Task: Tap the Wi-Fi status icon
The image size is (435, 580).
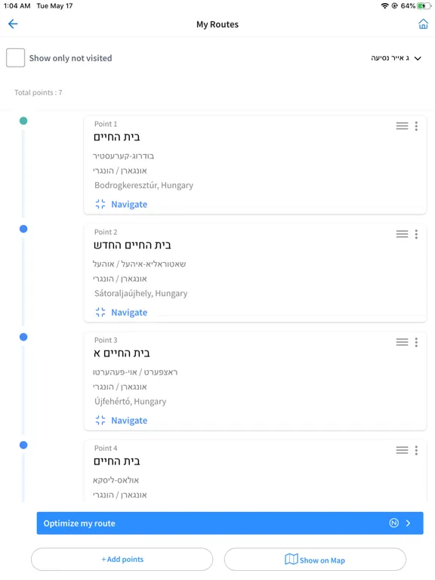Action: (x=384, y=5)
